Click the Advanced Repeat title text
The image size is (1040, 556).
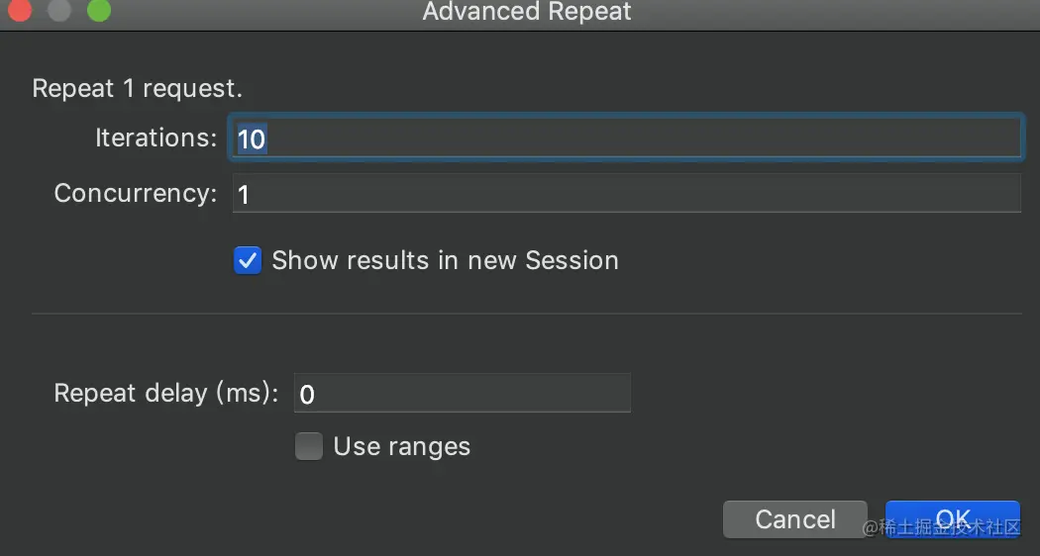527,12
